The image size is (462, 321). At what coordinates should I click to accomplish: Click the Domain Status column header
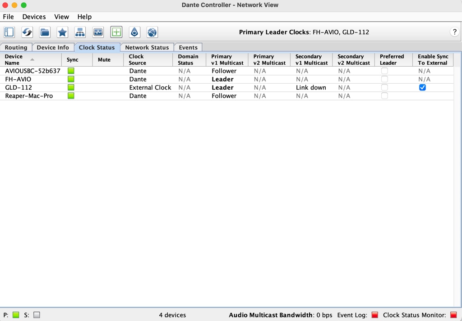pos(189,60)
